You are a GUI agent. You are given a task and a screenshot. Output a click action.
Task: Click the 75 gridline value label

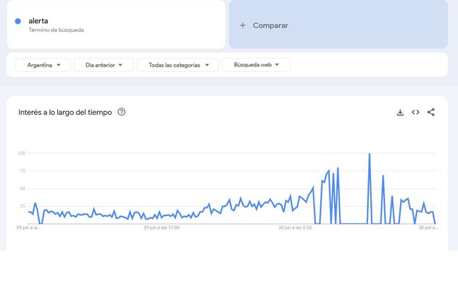click(x=22, y=171)
